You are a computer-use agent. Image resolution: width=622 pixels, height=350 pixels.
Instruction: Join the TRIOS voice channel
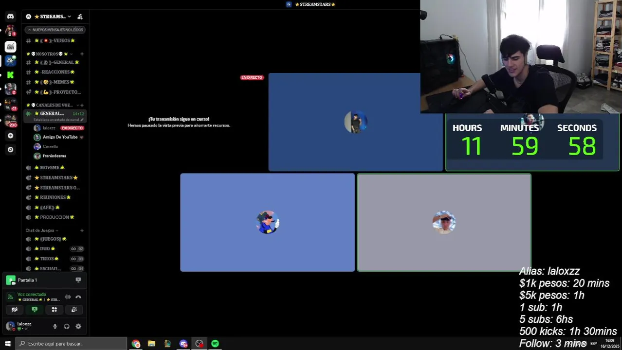click(x=55, y=259)
